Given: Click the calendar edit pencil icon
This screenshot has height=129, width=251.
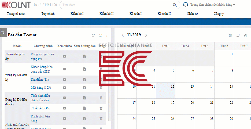Looking at the screenshot, I should click(245, 35).
